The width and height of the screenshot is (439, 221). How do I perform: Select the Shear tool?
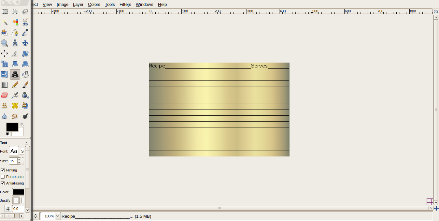pyautogui.click(x=15, y=64)
